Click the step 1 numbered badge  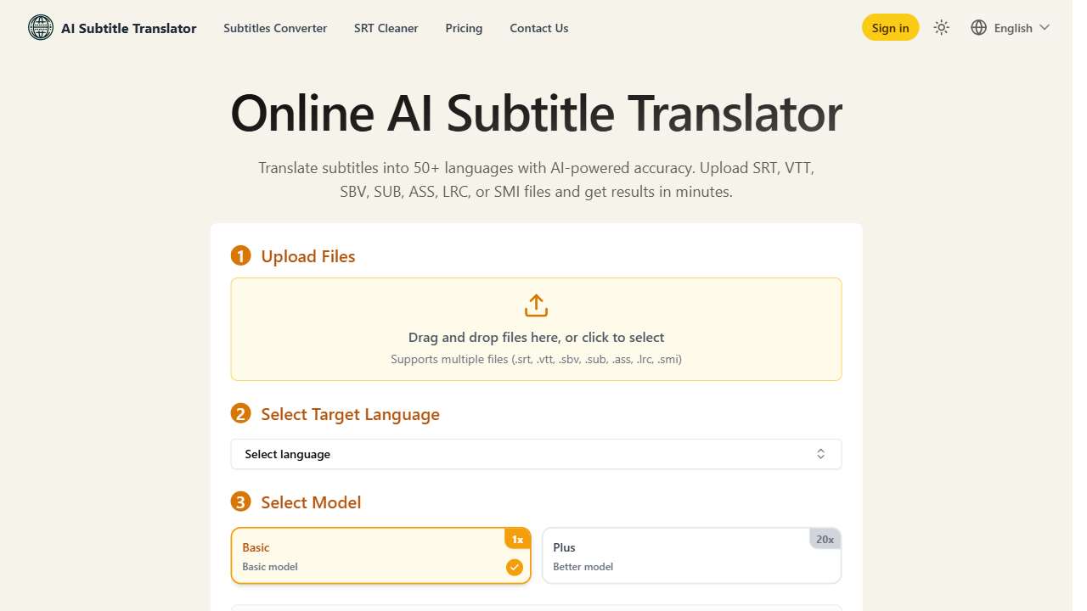click(x=240, y=255)
